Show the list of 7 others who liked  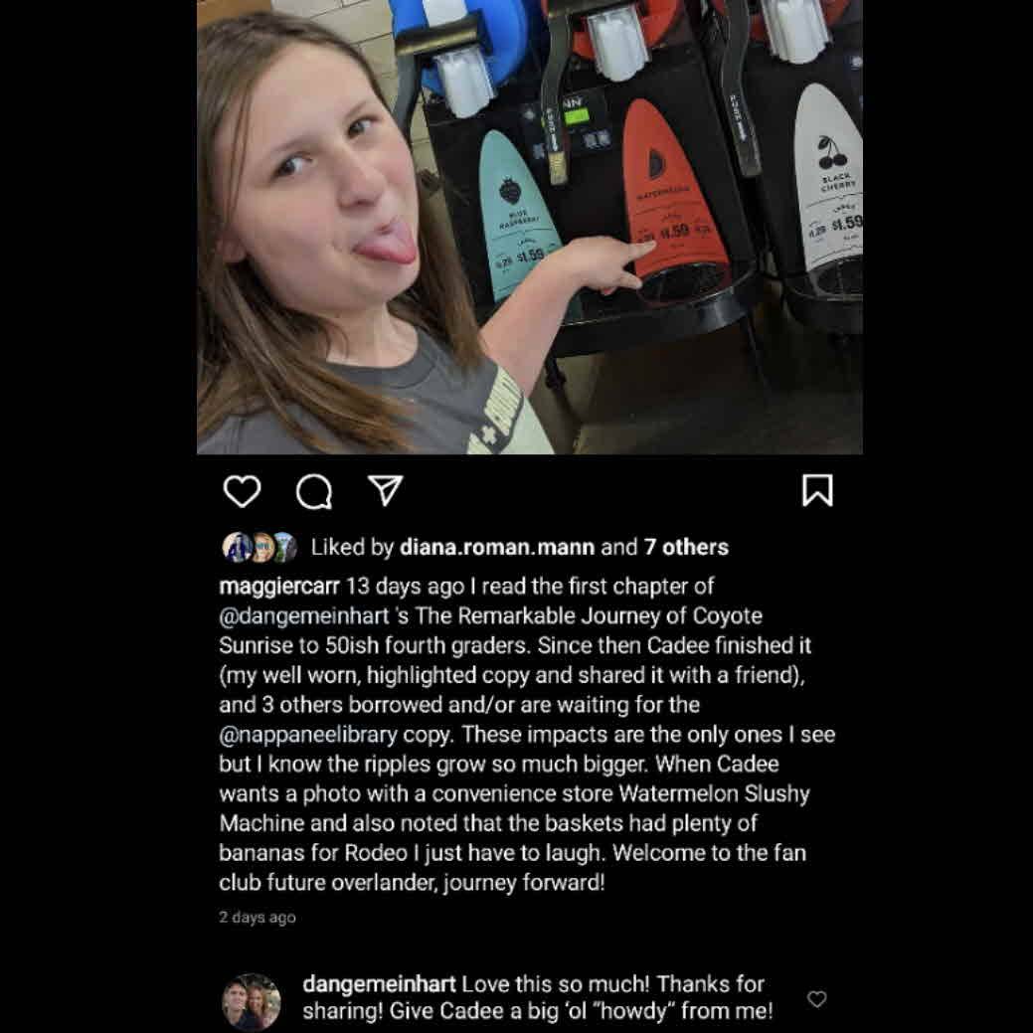coord(686,547)
